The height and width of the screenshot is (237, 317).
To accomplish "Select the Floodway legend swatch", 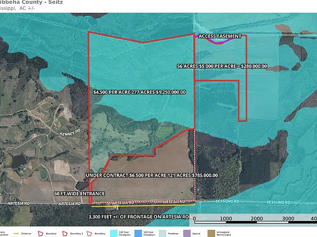I will (x=162, y=234).
